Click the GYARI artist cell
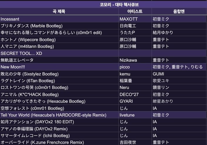Viewport: 207px width, 145px height. (x=135, y=101)
